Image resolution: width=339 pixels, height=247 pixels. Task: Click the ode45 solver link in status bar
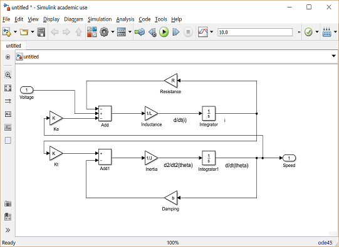click(325, 243)
